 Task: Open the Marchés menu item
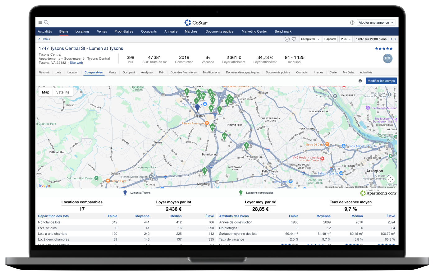(x=191, y=31)
